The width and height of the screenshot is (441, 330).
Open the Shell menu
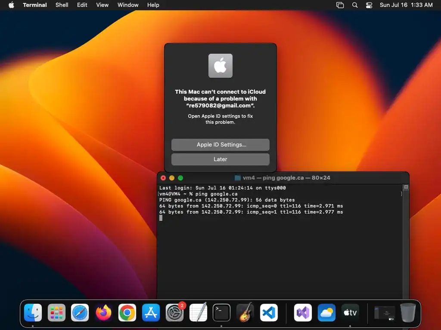tap(62, 5)
